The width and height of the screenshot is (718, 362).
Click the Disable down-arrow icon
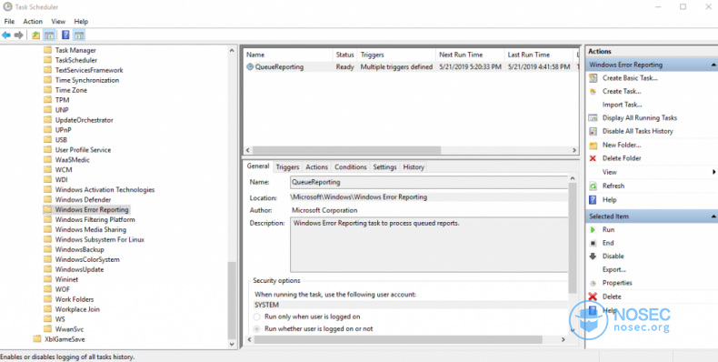[593, 256]
